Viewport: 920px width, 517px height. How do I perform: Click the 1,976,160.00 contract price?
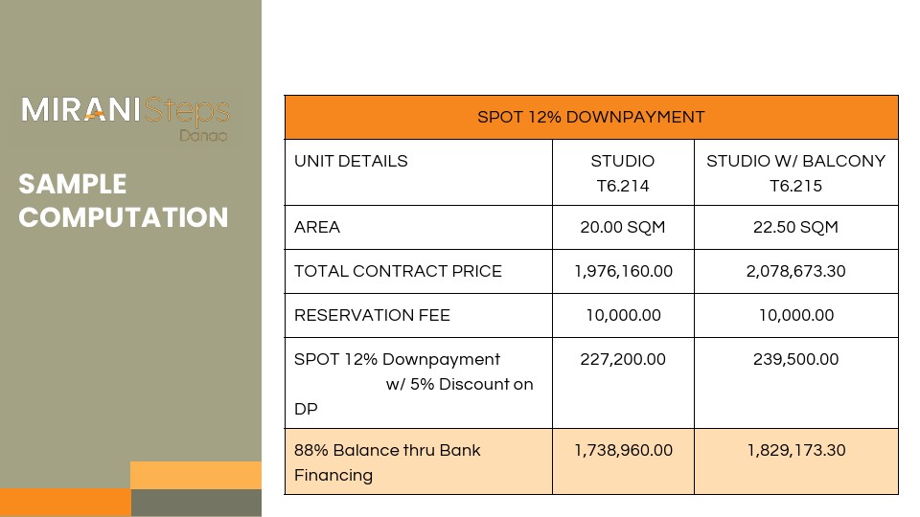623,272
